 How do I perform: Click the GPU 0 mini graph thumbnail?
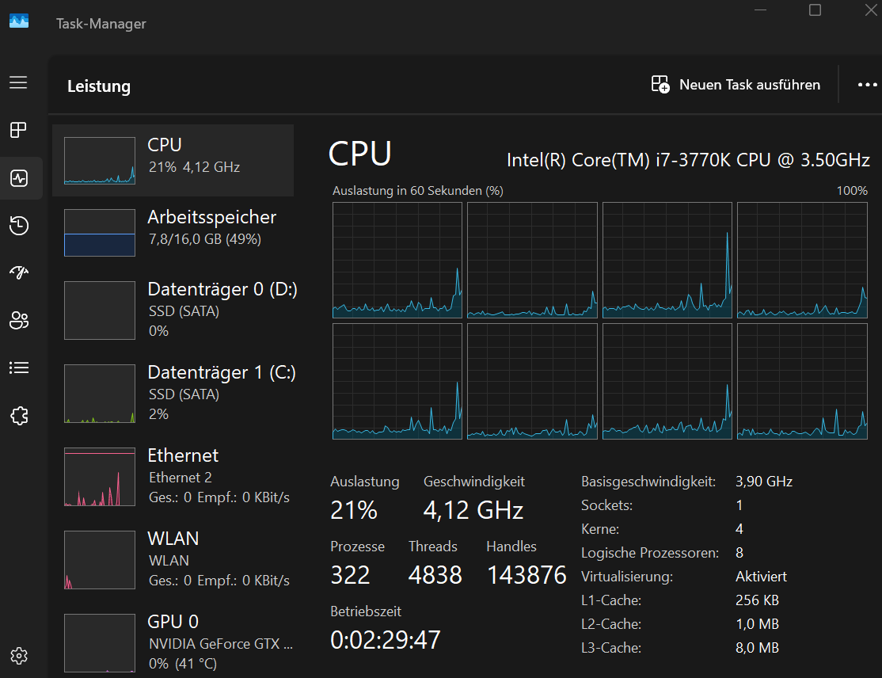tap(100, 643)
